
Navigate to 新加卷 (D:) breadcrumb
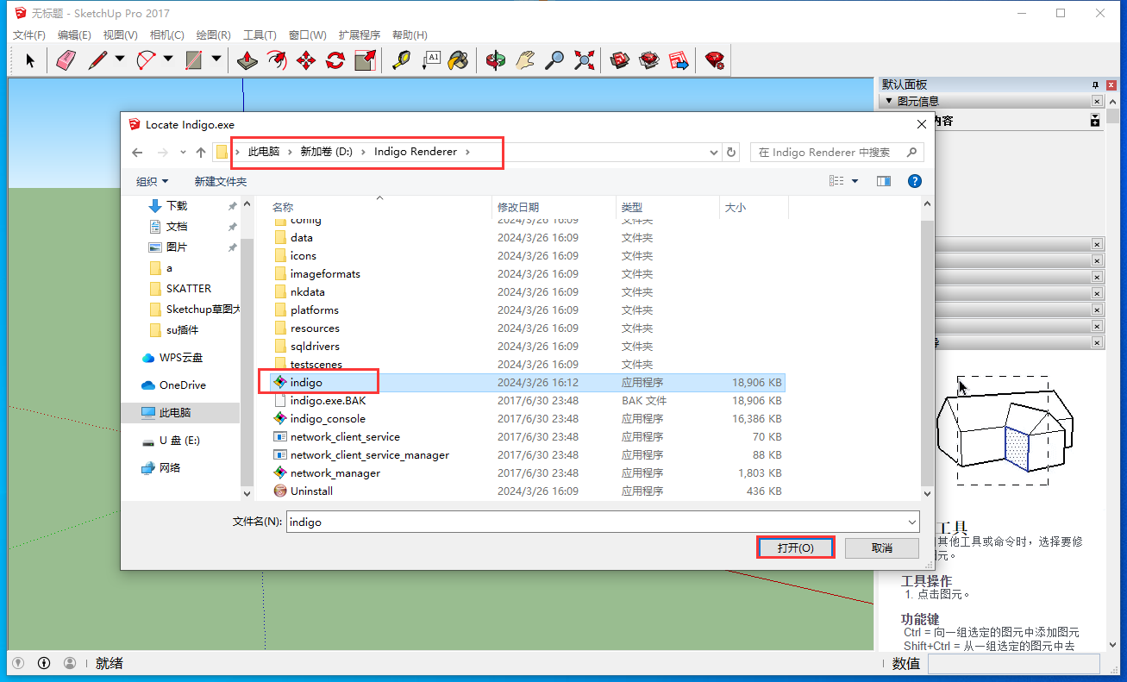click(326, 152)
